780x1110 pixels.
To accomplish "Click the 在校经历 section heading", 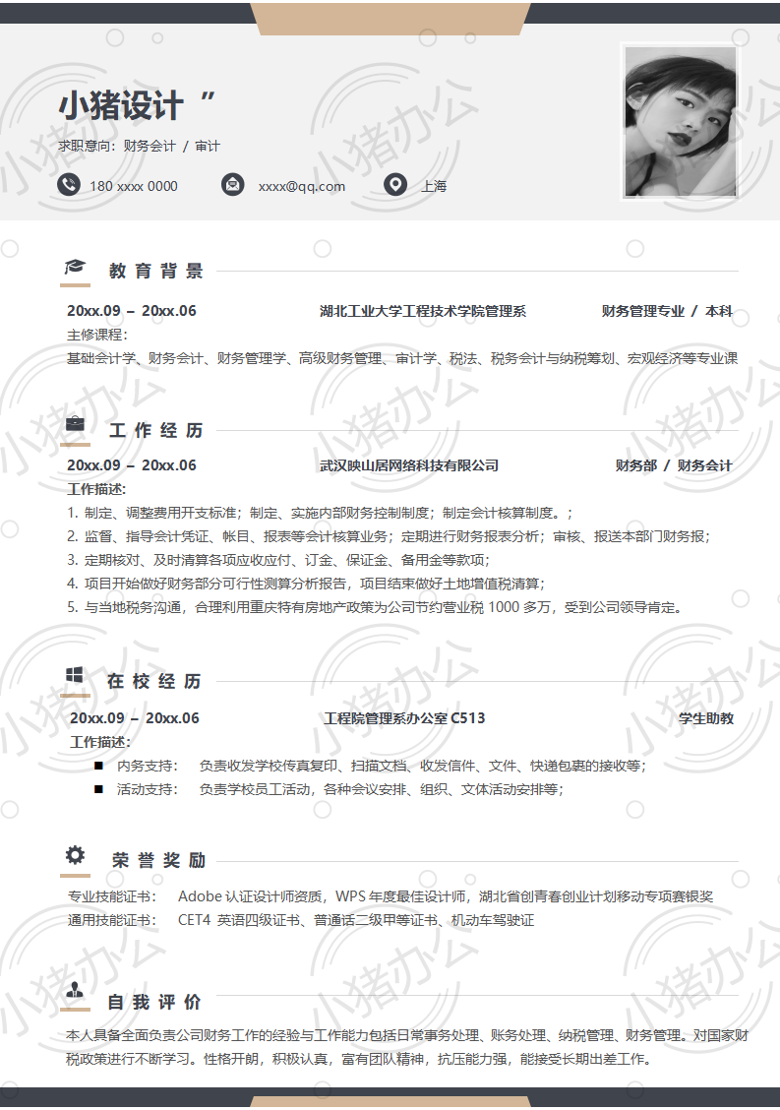I will (x=155, y=681).
